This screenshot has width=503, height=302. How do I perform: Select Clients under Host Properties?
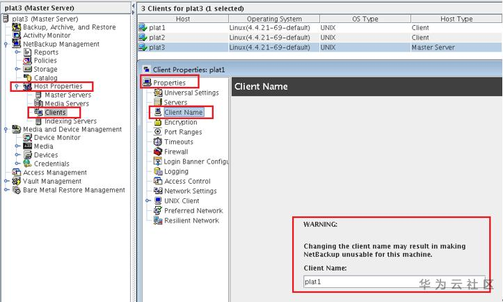point(55,112)
